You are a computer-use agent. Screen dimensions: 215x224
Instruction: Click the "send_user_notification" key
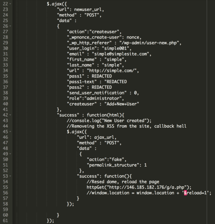97,93
